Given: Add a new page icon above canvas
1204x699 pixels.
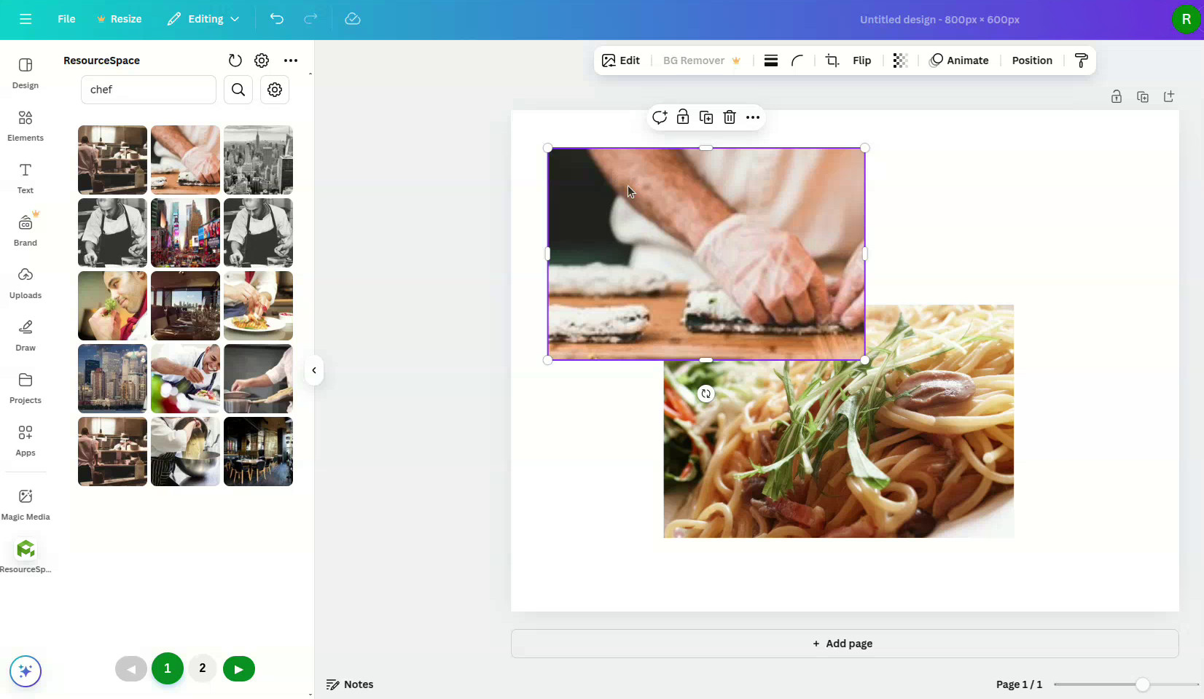Looking at the screenshot, I should coord(1169,97).
